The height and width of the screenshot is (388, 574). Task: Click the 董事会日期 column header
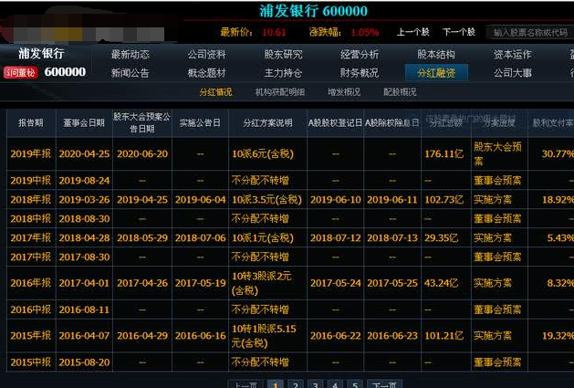(84, 122)
